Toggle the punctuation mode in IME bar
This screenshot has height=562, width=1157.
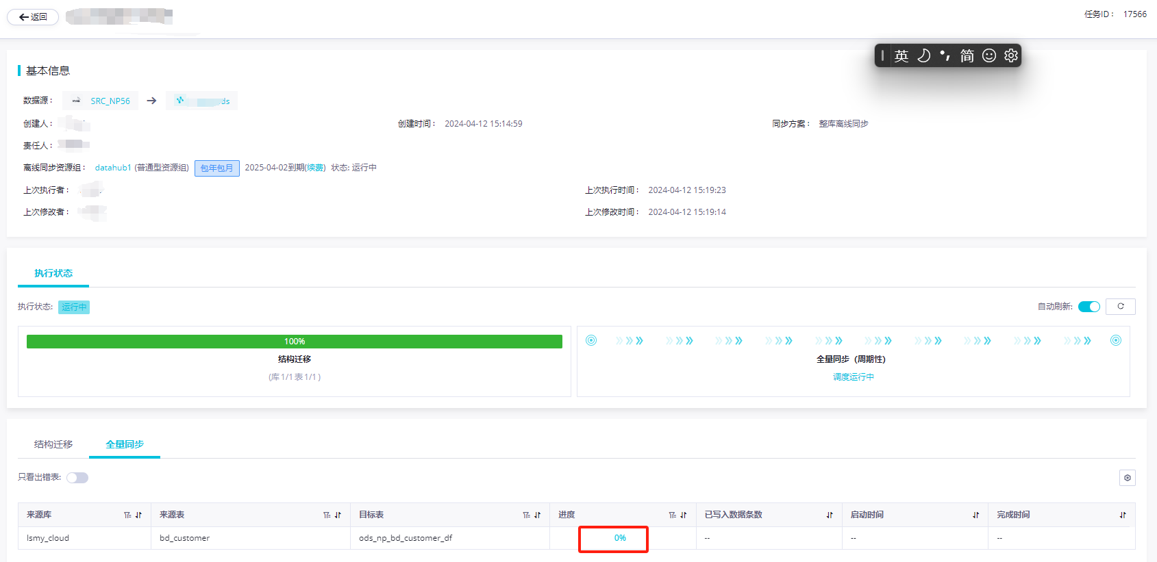945,55
